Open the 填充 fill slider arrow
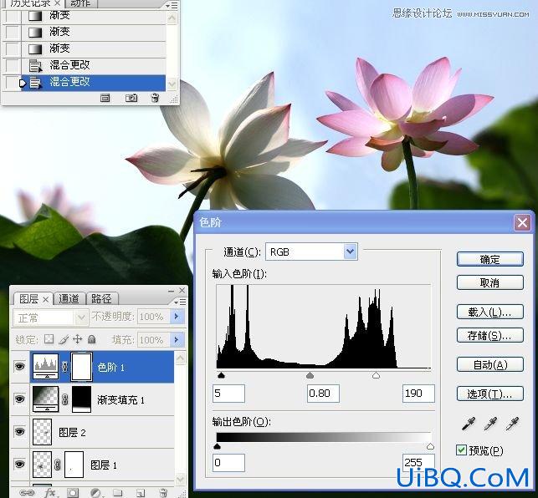Screen dimensions: 538x498 [177, 339]
